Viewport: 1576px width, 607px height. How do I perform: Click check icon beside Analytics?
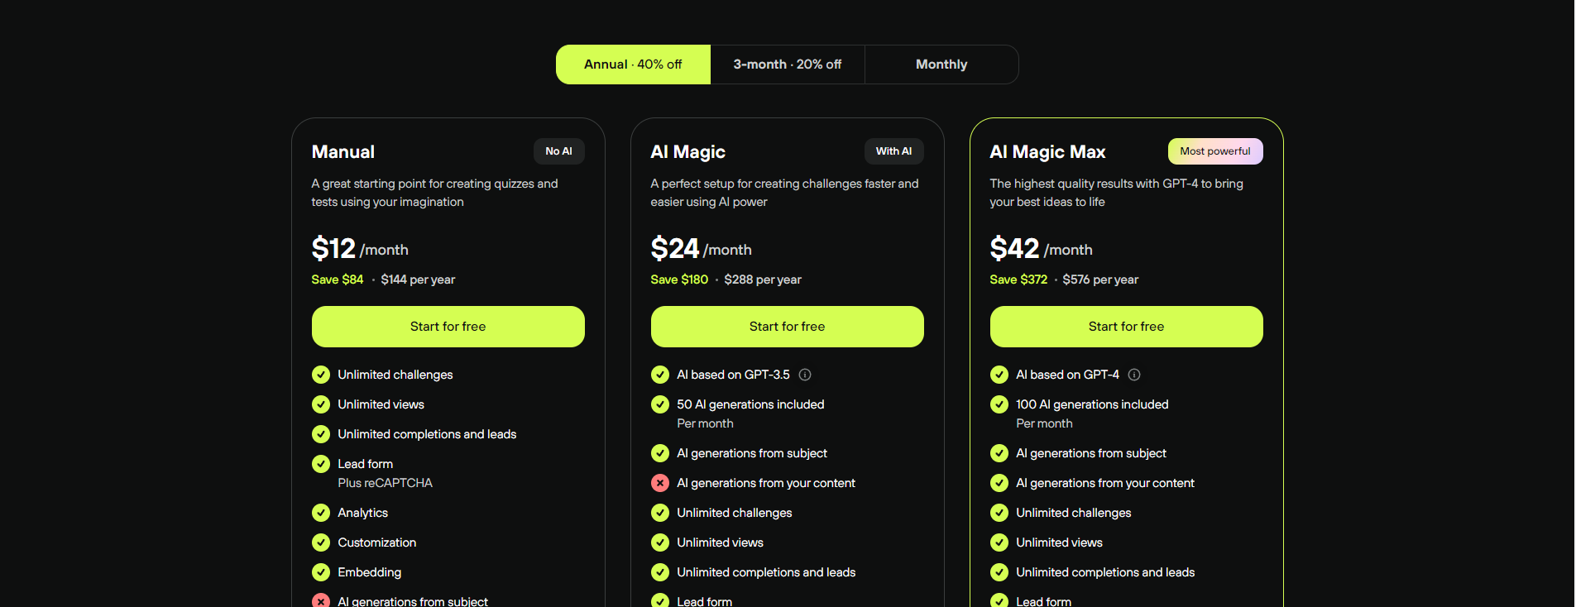point(321,513)
